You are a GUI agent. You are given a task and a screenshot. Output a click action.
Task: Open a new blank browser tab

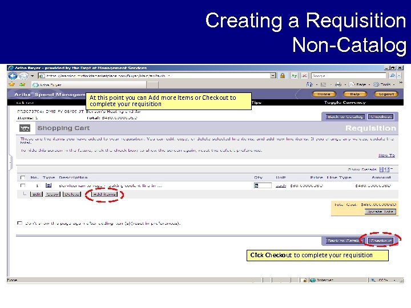pos(152,84)
